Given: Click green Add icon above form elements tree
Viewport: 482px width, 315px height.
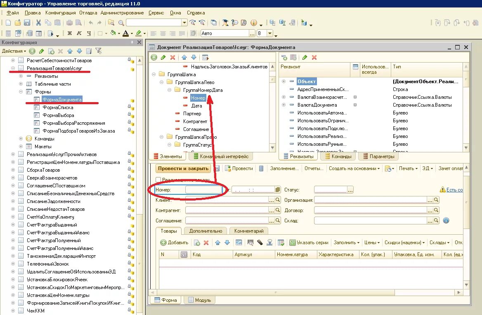Looking at the screenshot, I should (x=154, y=57).
